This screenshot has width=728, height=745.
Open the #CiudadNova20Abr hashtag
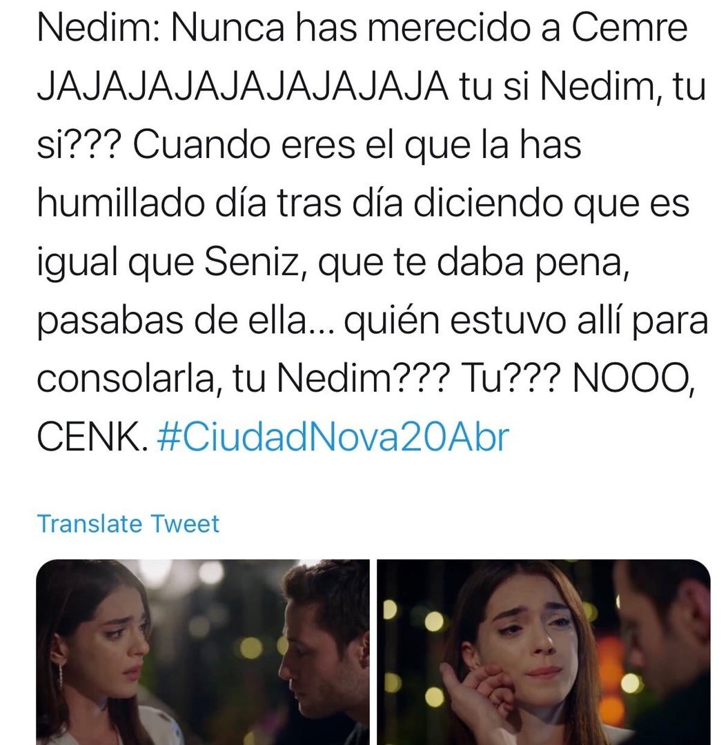click(333, 437)
